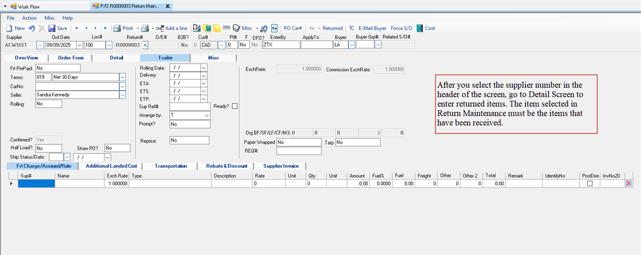641x255 pixels.
Task: Open the Action menu
Action: coord(29,18)
